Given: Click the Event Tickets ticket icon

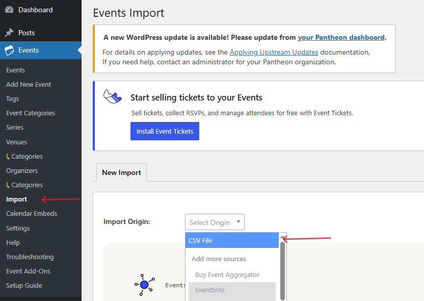Looking at the screenshot, I should click(113, 96).
